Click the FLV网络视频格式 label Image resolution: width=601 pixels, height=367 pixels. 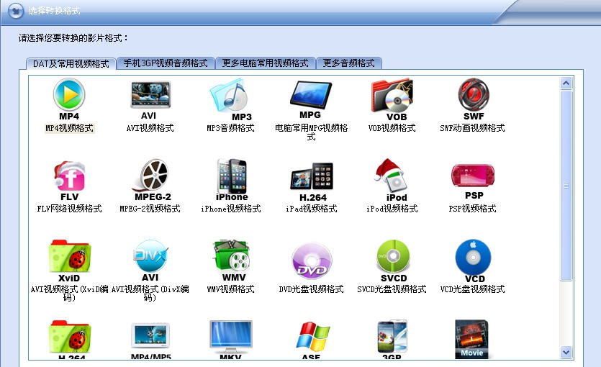click(x=69, y=209)
